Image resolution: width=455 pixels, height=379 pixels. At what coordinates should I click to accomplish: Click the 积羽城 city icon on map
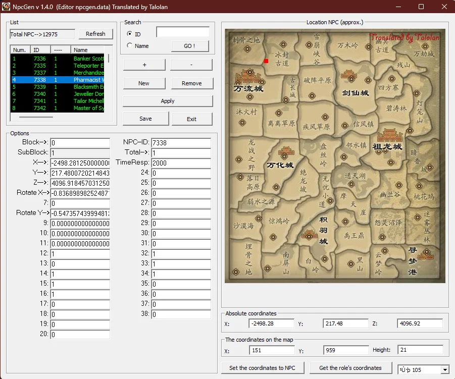tap(310, 234)
